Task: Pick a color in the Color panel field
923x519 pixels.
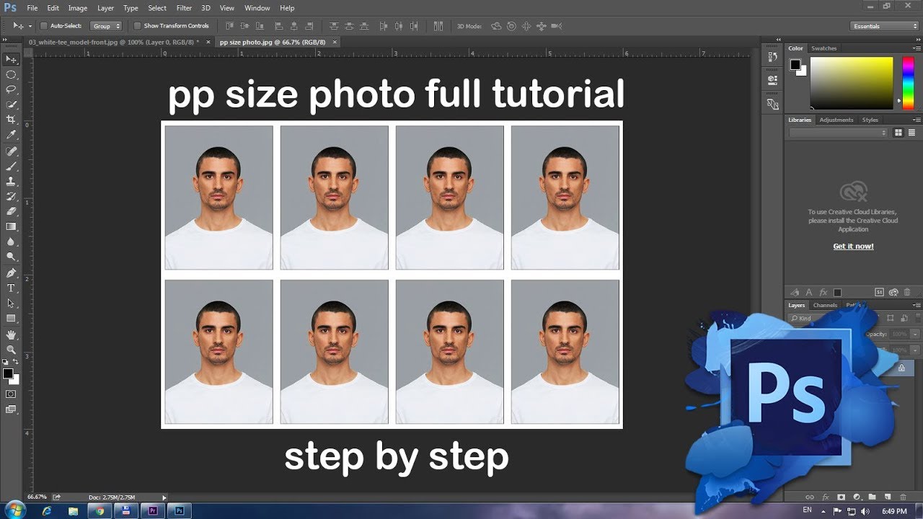Action: pos(852,83)
